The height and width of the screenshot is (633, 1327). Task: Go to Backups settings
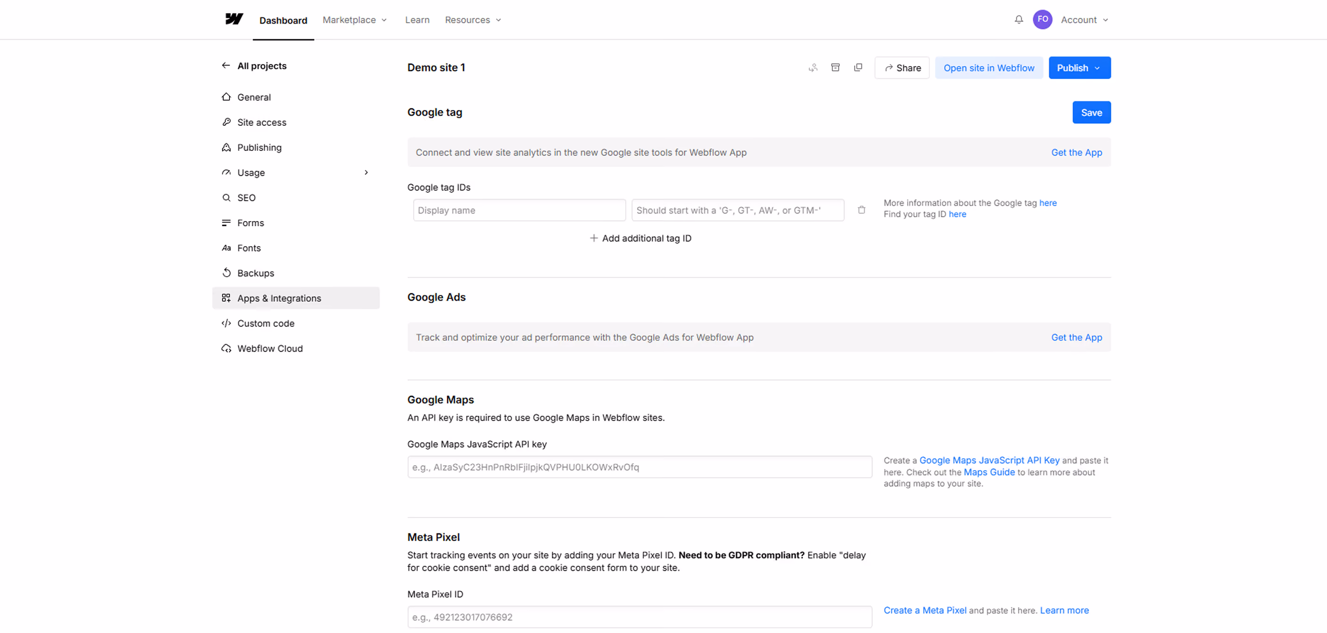click(x=295, y=273)
